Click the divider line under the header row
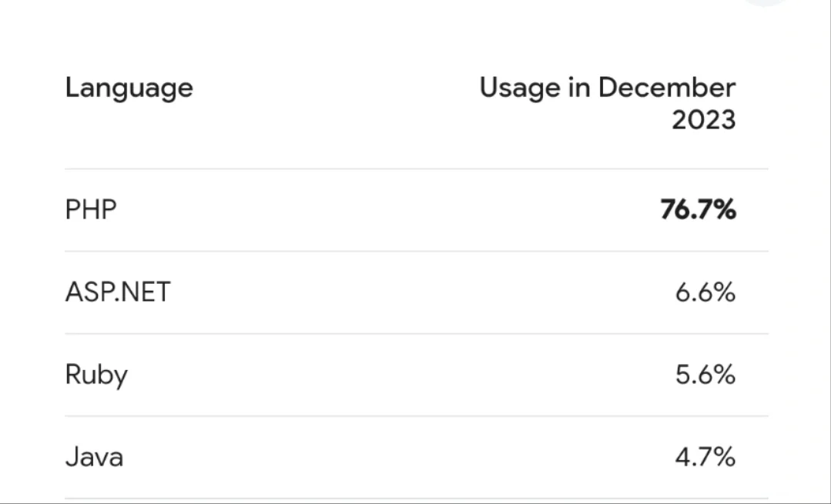The height and width of the screenshot is (504, 831). pyautogui.click(x=416, y=169)
